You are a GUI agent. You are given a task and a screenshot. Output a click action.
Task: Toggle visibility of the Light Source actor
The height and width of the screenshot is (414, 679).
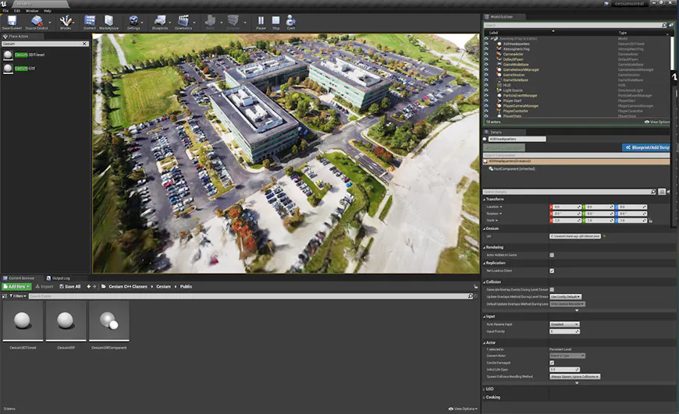(x=486, y=90)
